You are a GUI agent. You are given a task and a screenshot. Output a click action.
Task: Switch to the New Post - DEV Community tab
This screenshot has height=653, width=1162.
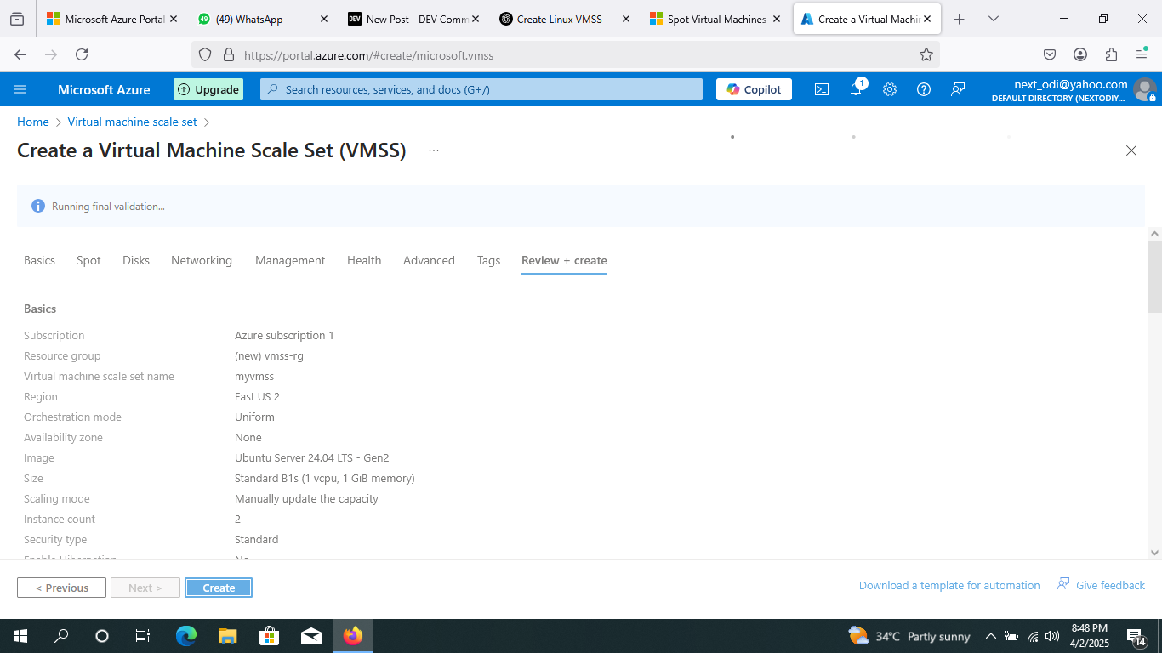click(414, 19)
